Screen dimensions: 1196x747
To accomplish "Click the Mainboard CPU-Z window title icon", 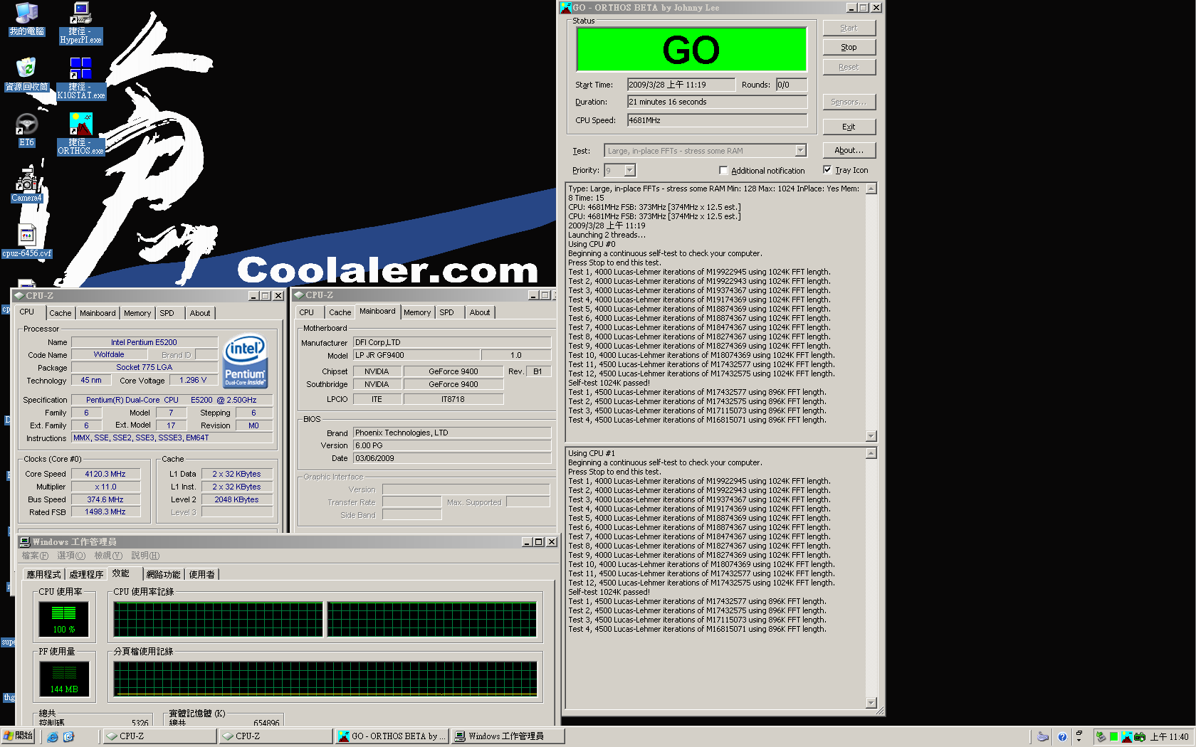I will click(298, 295).
